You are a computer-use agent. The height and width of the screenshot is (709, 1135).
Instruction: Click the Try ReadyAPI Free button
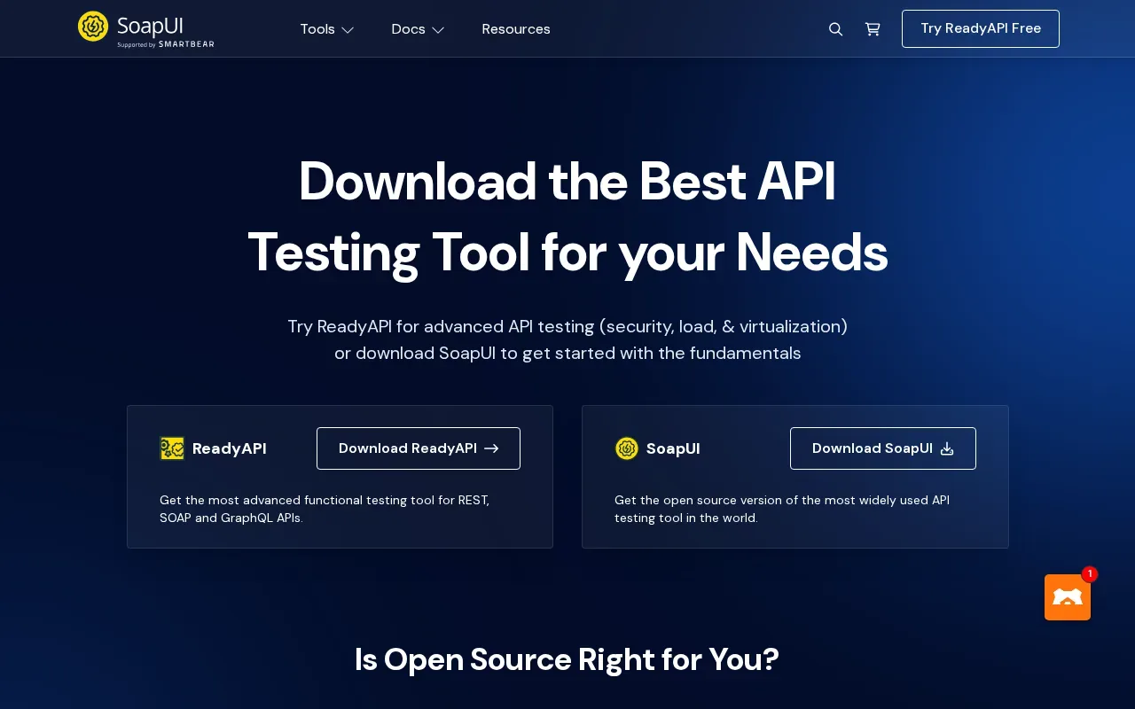[x=981, y=28]
